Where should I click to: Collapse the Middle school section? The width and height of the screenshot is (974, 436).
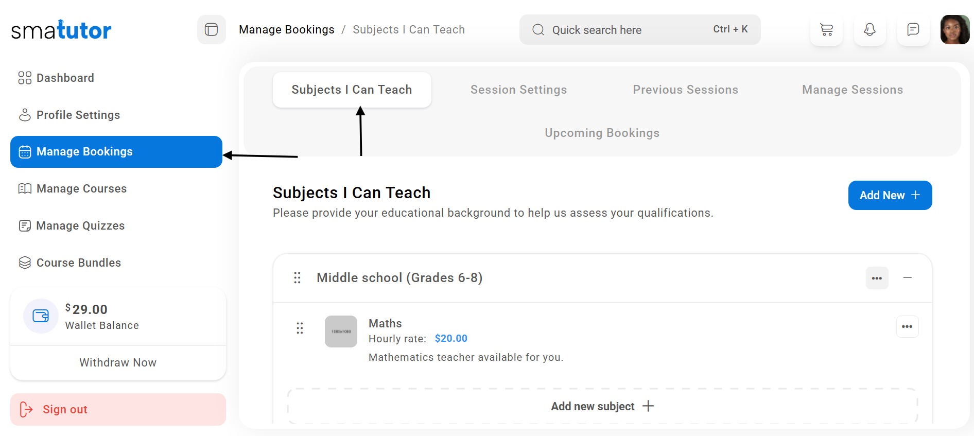(x=907, y=278)
